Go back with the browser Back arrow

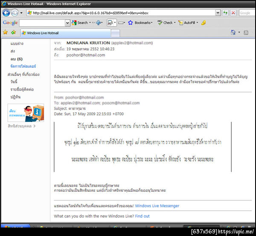coord(6,13)
